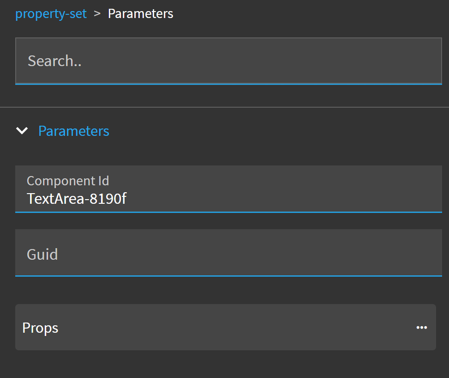The width and height of the screenshot is (449, 378).
Task: Click the property-set link at top
Action: tap(51, 13)
